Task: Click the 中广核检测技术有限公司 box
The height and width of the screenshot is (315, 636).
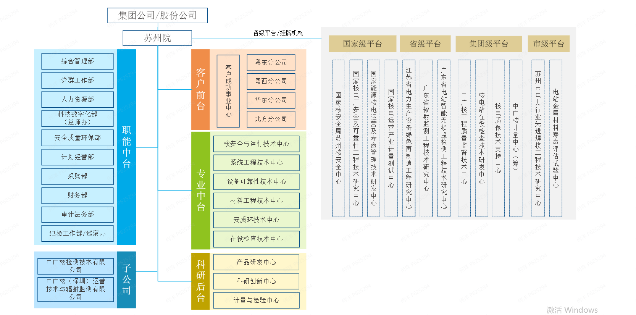Action: (76, 266)
